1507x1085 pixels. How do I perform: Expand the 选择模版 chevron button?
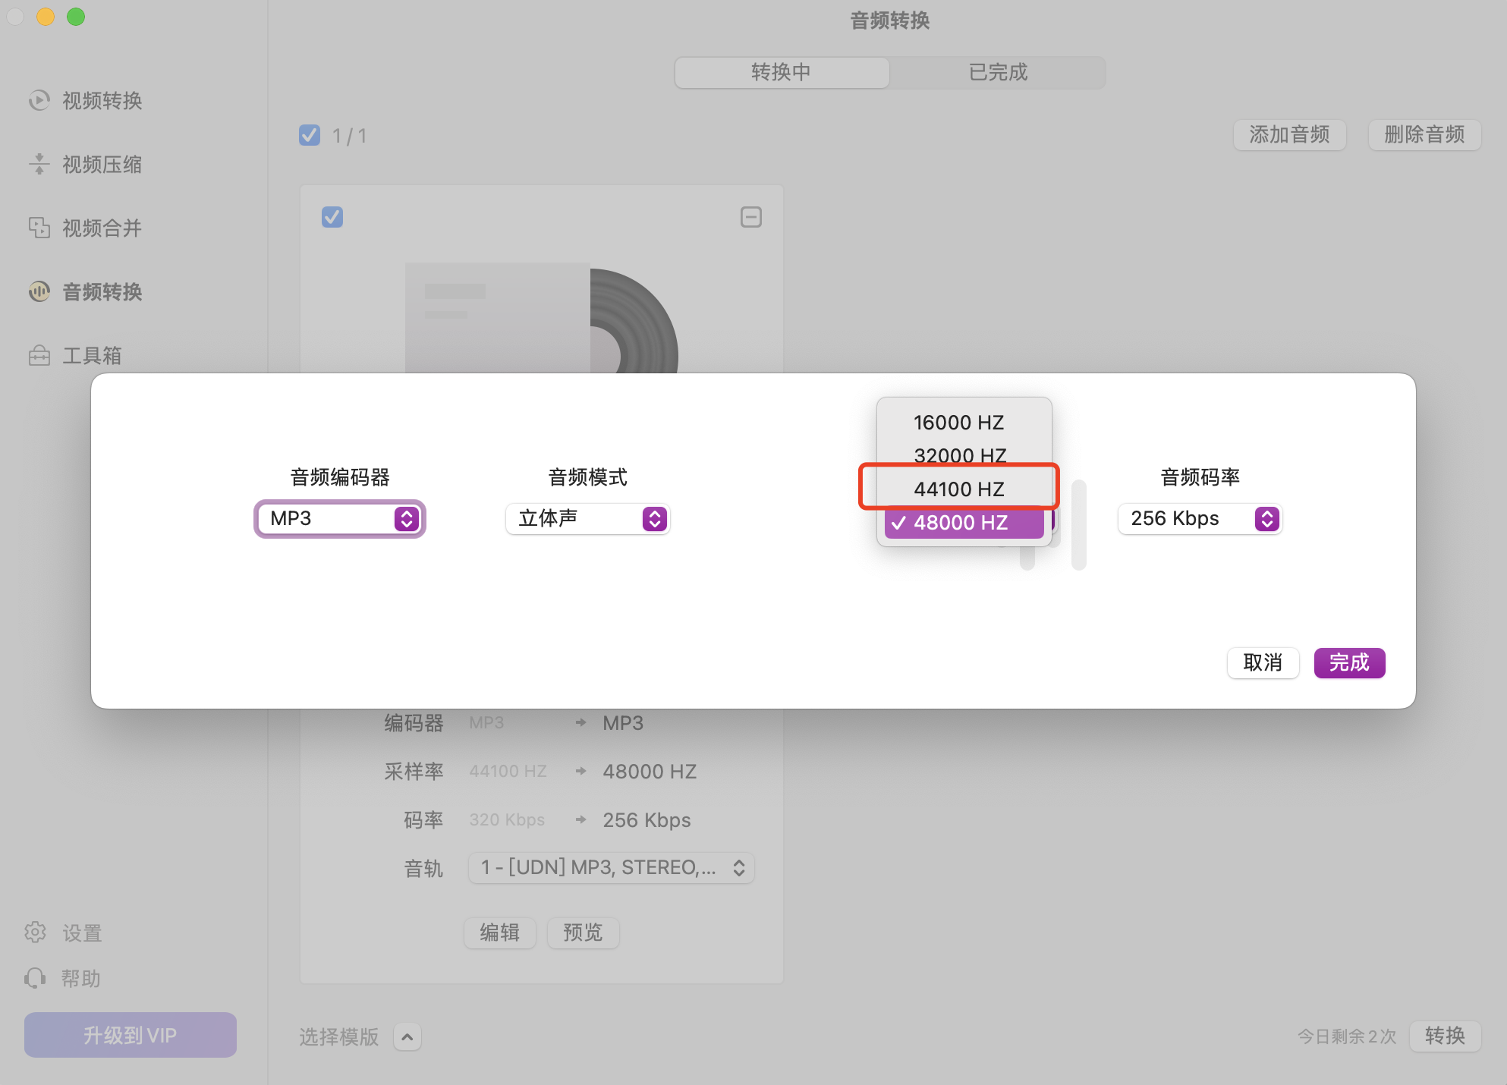tap(407, 1036)
